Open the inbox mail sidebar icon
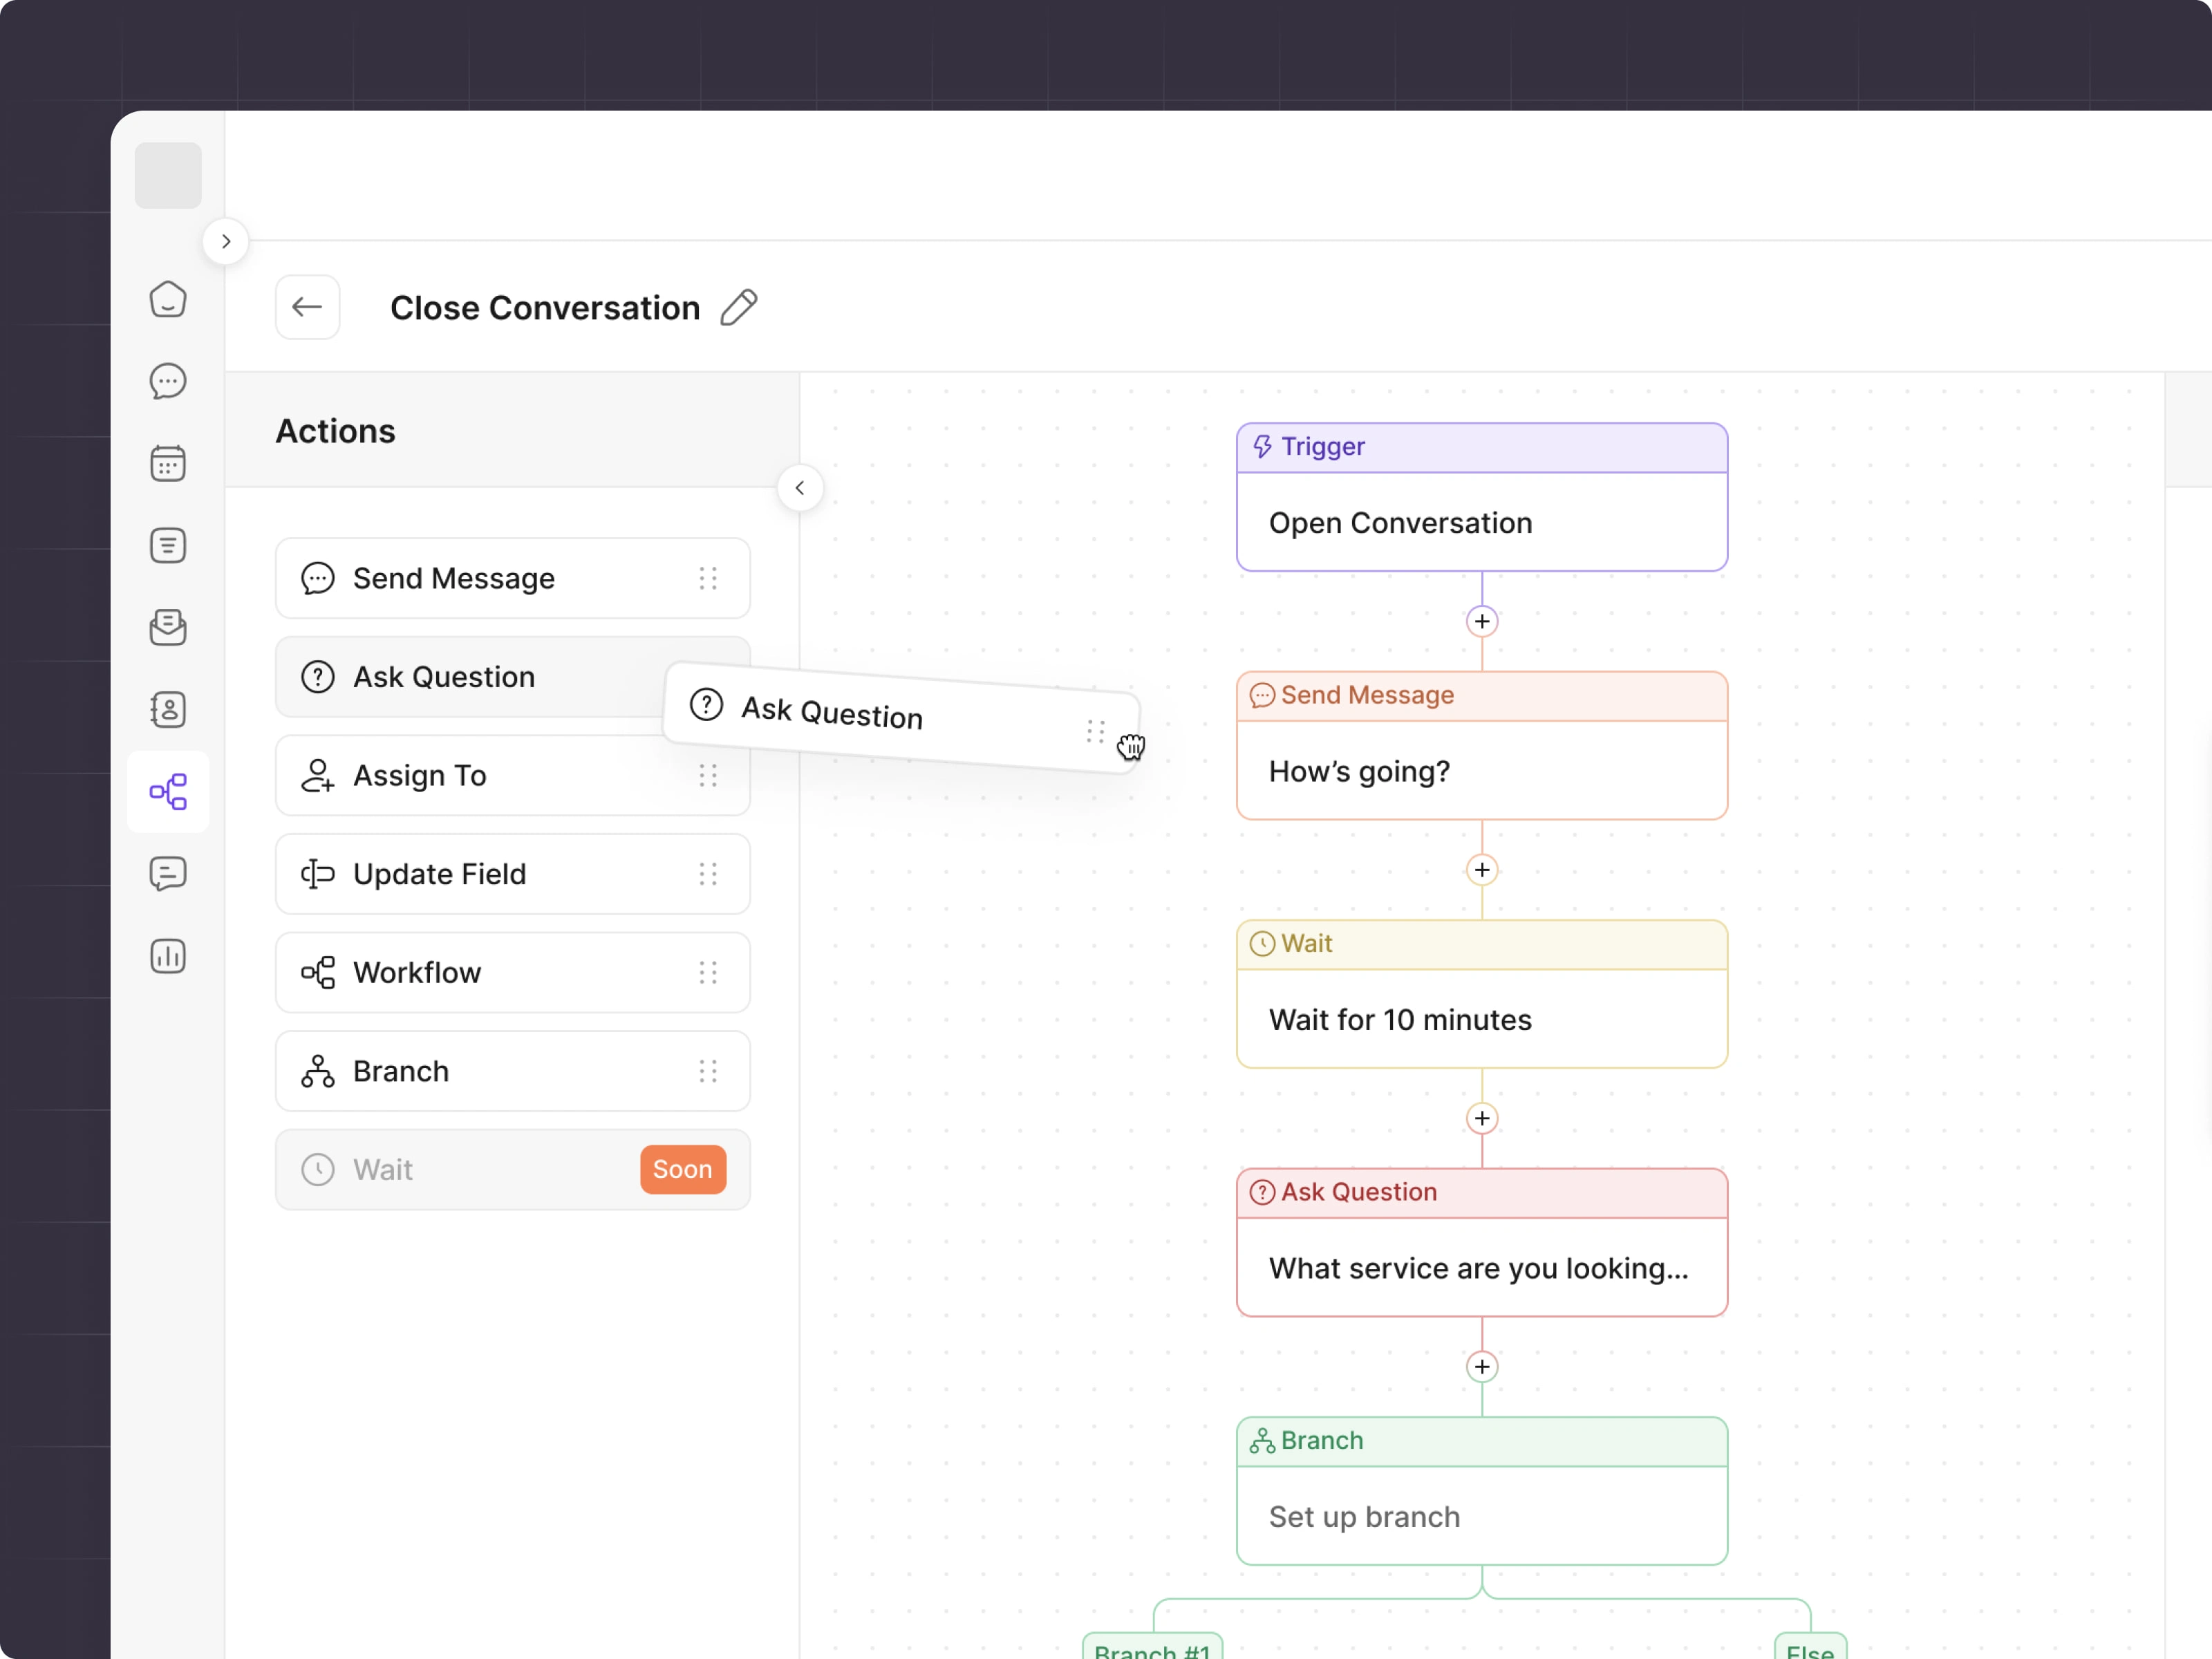Image resolution: width=2212 pixels, height=1659 pixels. [168, 628]
